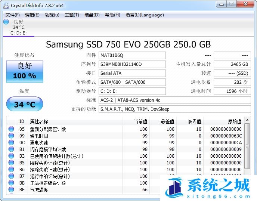Viewport: 257px width, 201px height.
Task: Click the 健康状态 label
Action: tap(24, 55)
